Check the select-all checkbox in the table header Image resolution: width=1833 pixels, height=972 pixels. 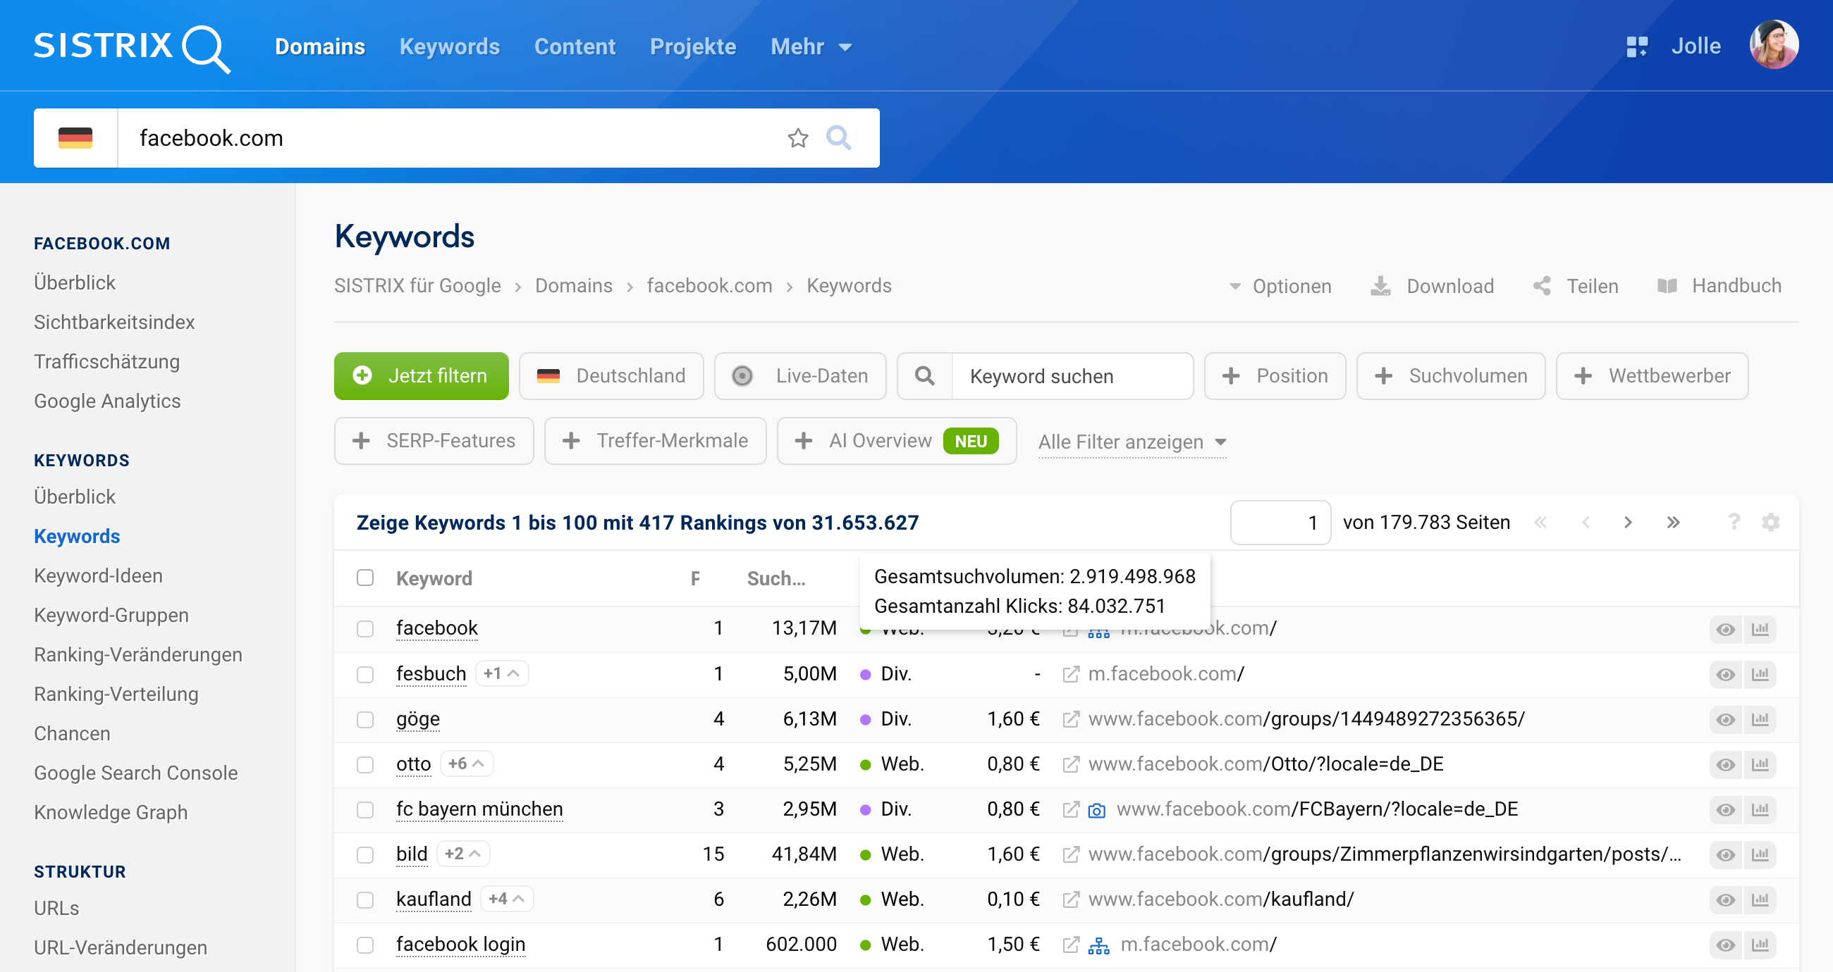[366, 578]
